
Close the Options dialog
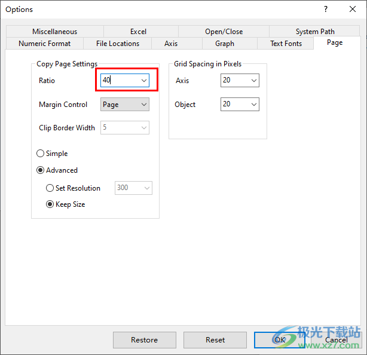[353, 9]
